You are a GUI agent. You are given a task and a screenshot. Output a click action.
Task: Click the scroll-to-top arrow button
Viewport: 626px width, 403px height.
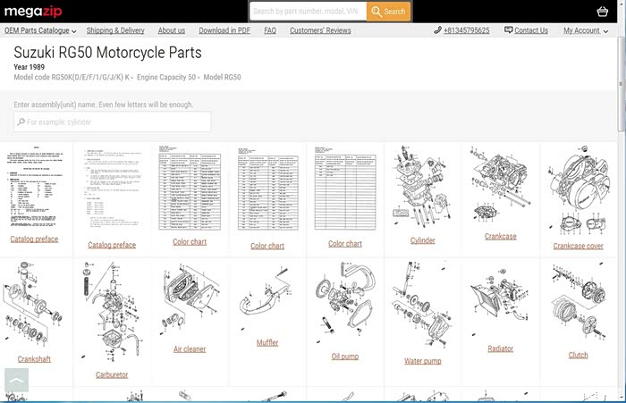(x=16, y=380)
